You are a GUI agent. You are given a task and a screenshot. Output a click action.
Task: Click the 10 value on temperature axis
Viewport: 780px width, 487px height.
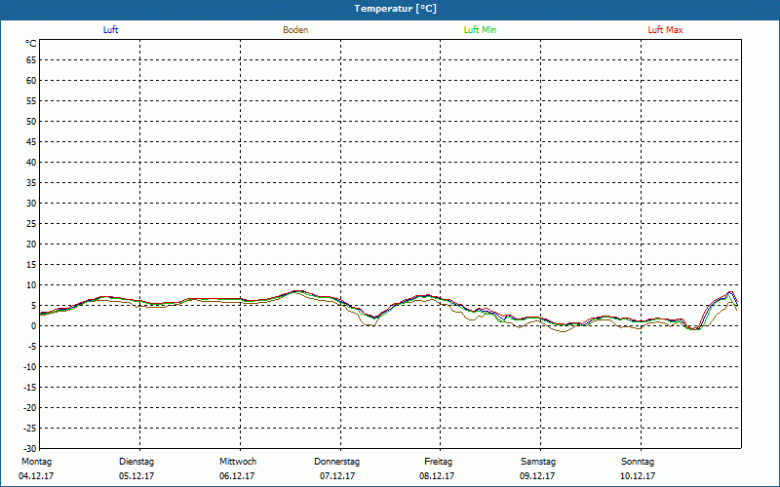coord(31,284)
